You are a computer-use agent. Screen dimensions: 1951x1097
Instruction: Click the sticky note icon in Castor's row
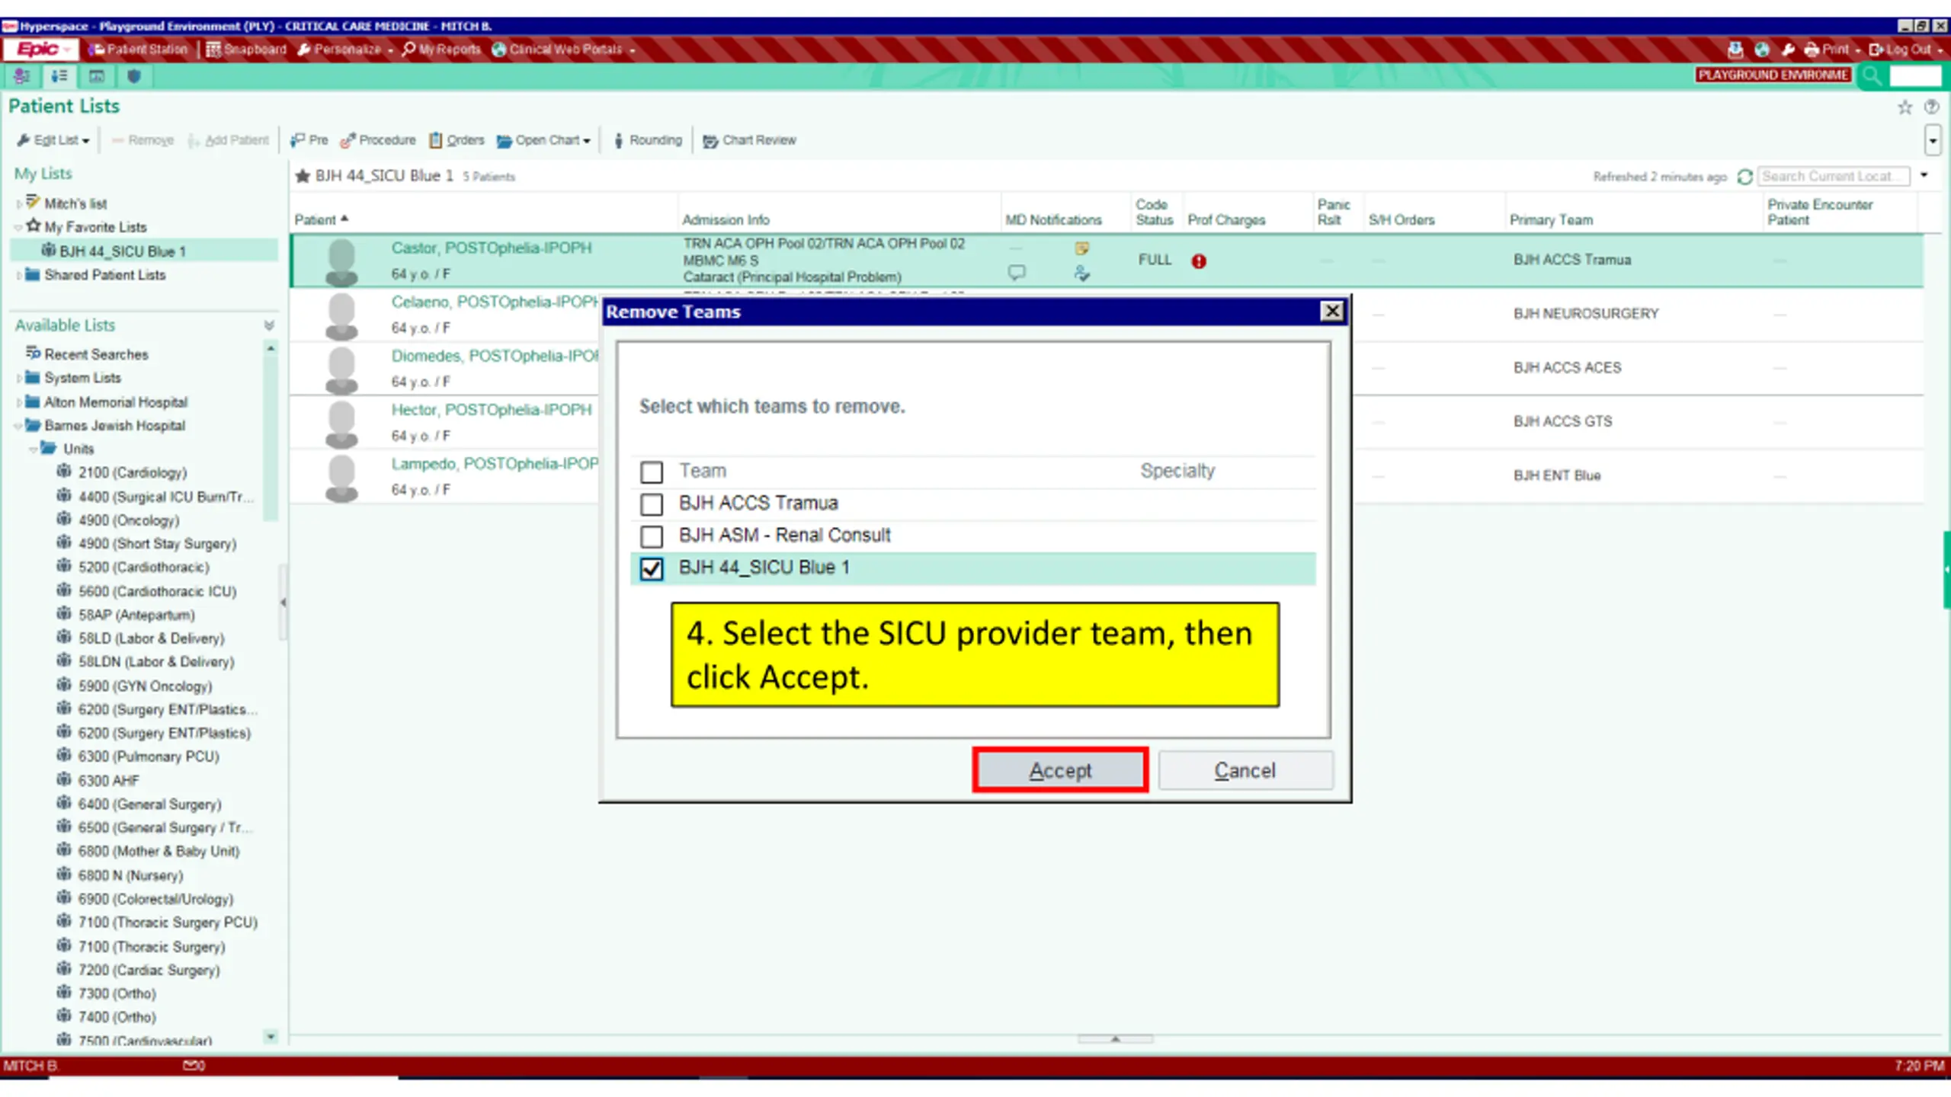(x=1081, y=248)
